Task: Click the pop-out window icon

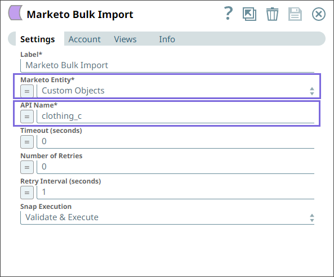Action: coord(250,14)
